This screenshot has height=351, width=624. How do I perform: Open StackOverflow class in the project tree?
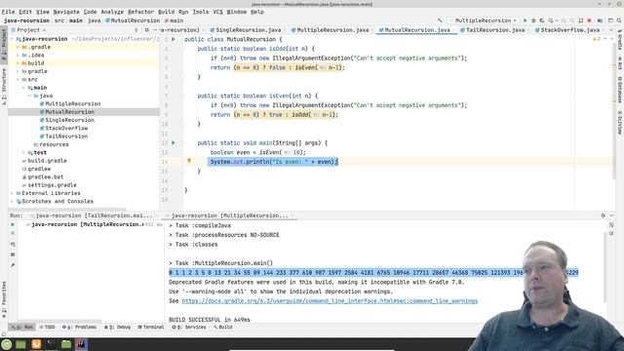pyautogui.click(x=63, y=128)
